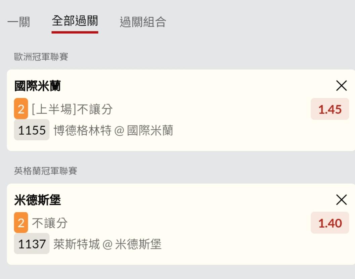
Task: Open the 博德格林特 @ 國際米蘭 match
Action: click(x=113, y=130)
